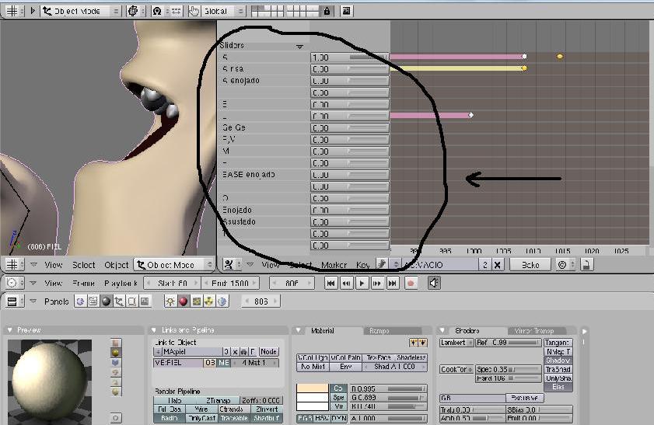Open the Lambert diffuse shader dropdown

pos(456,343)
